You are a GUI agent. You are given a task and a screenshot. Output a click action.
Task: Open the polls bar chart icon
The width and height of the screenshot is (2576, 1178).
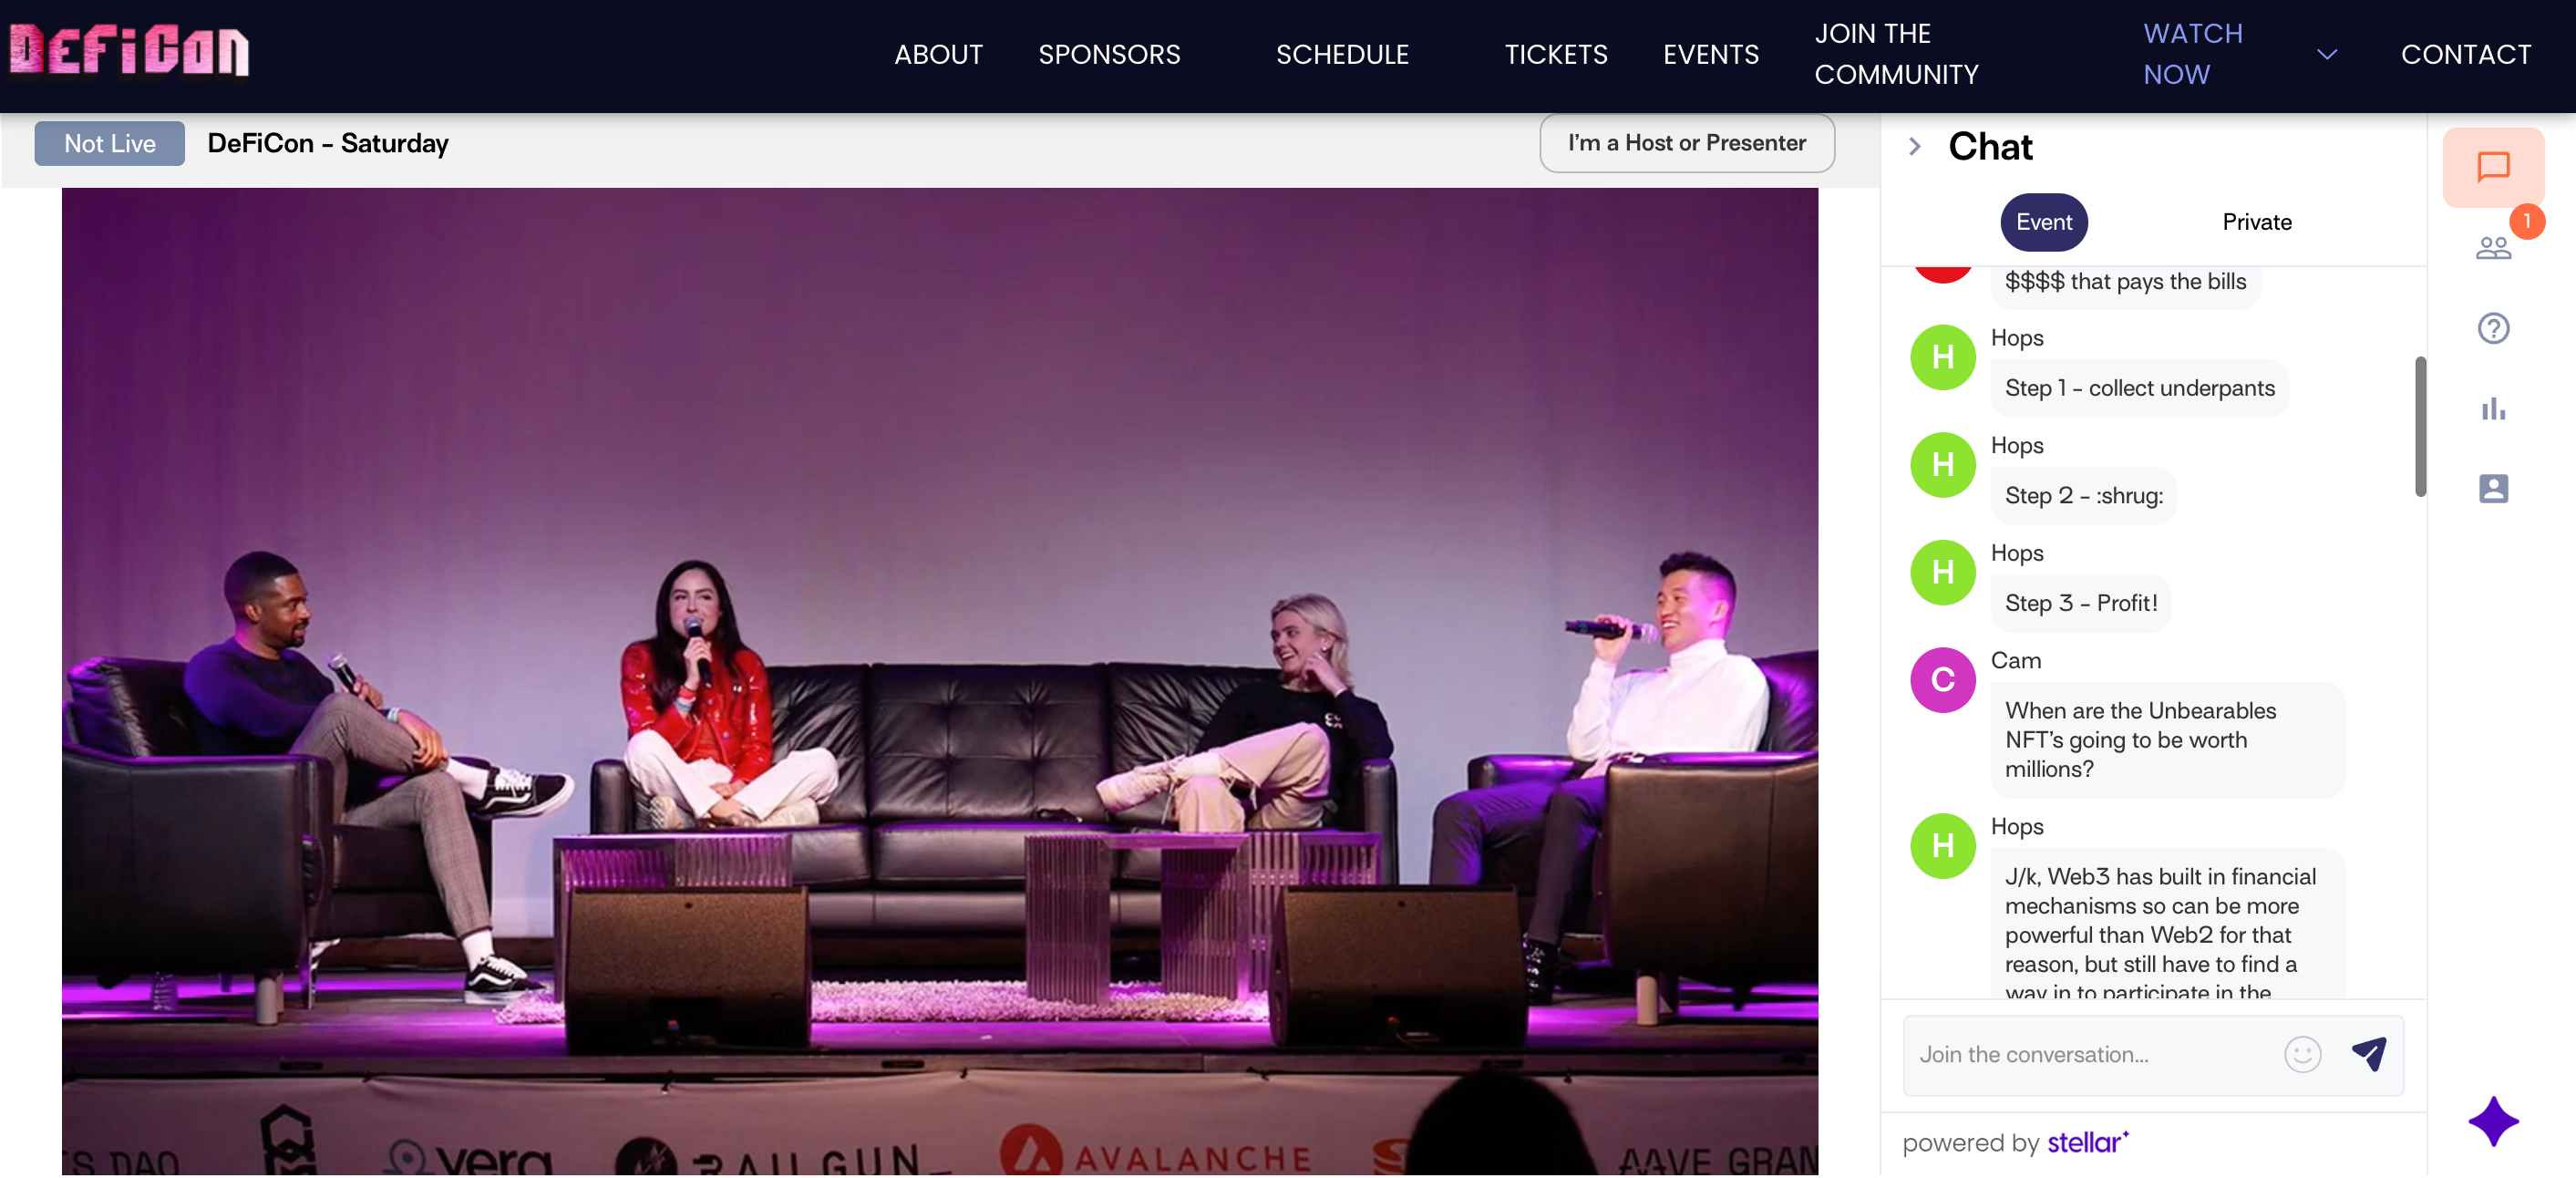tap(2493, 408)
